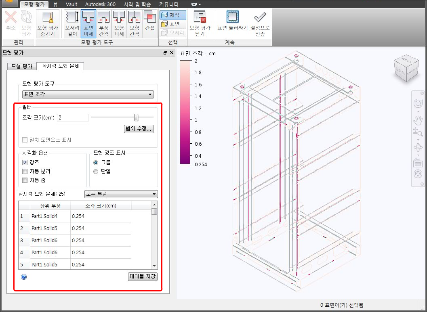
Task: Select row 5 Part1.Solid5
Action: tap(75, 264)
